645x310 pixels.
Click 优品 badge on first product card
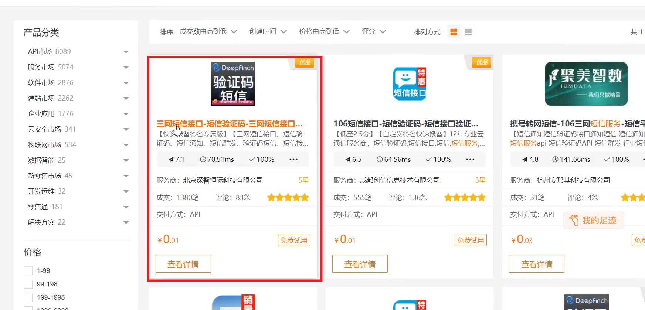tap(305, 62)
